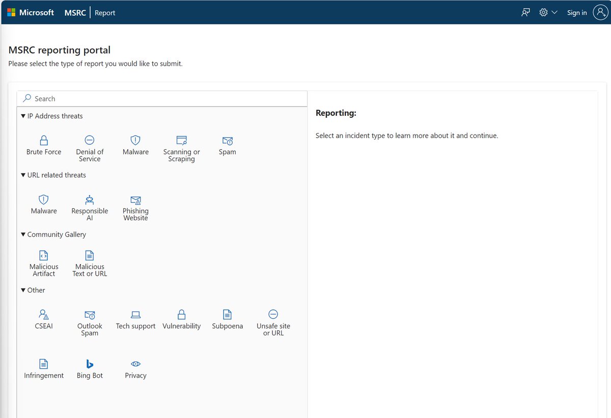
Task: Select the Brute Force incident type
Action: tap(44, 145)
